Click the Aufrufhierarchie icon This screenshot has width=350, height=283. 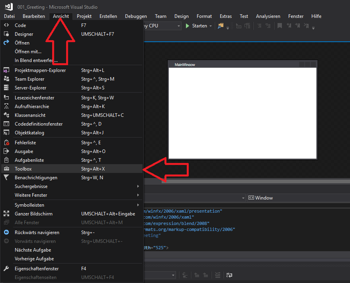(x=6, y=106)
